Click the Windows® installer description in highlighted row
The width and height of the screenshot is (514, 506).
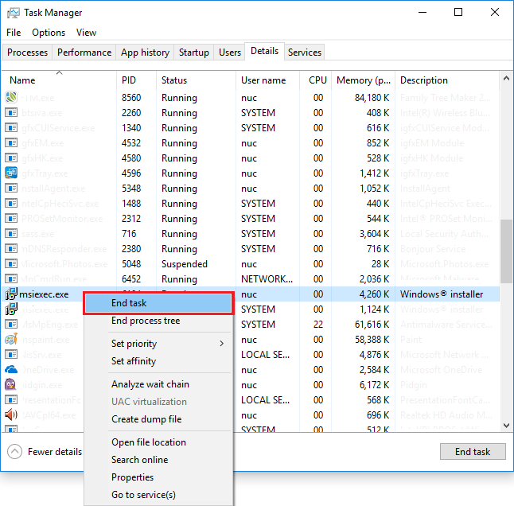pyautogui.click(x=442, y=294)
